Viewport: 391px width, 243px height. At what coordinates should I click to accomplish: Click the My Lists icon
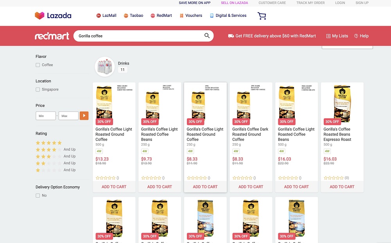pos(328,36)
